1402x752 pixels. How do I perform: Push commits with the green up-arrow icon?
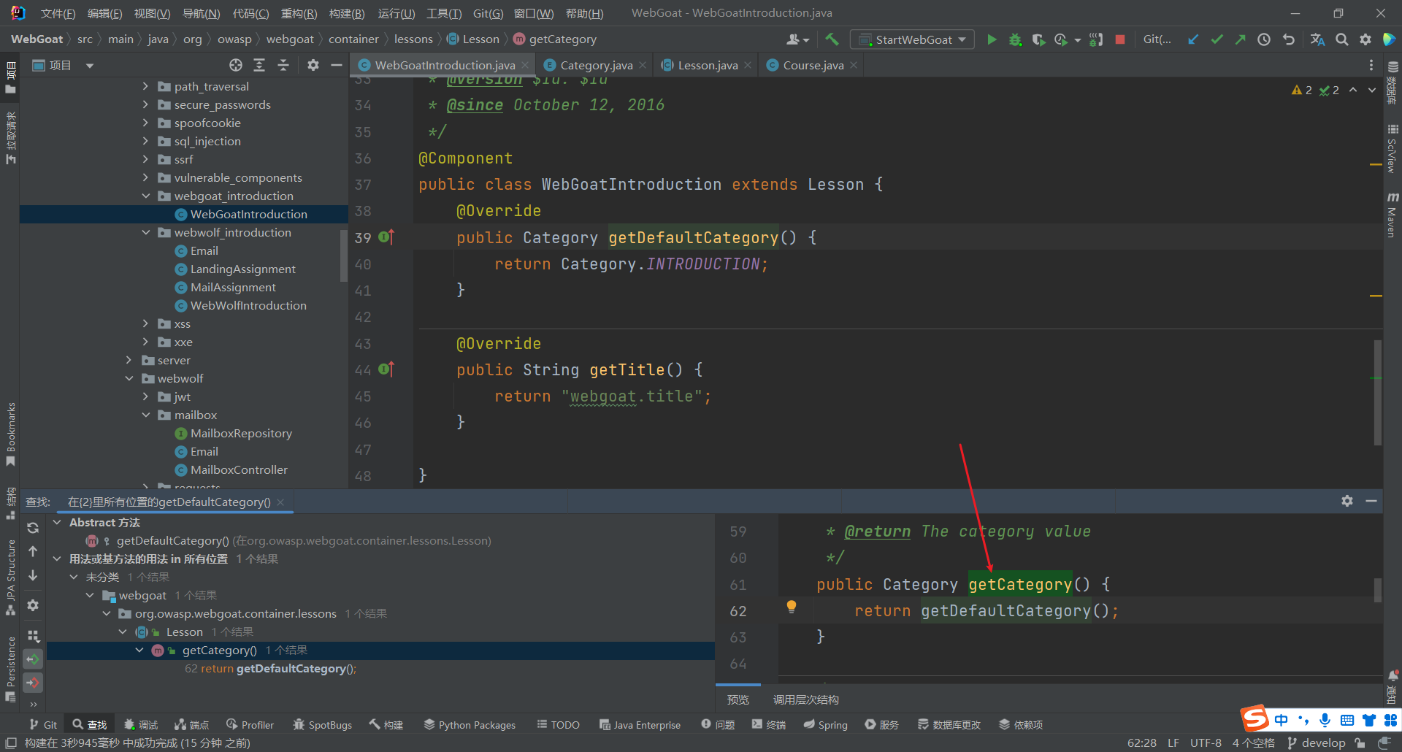tap(1240, 39)
